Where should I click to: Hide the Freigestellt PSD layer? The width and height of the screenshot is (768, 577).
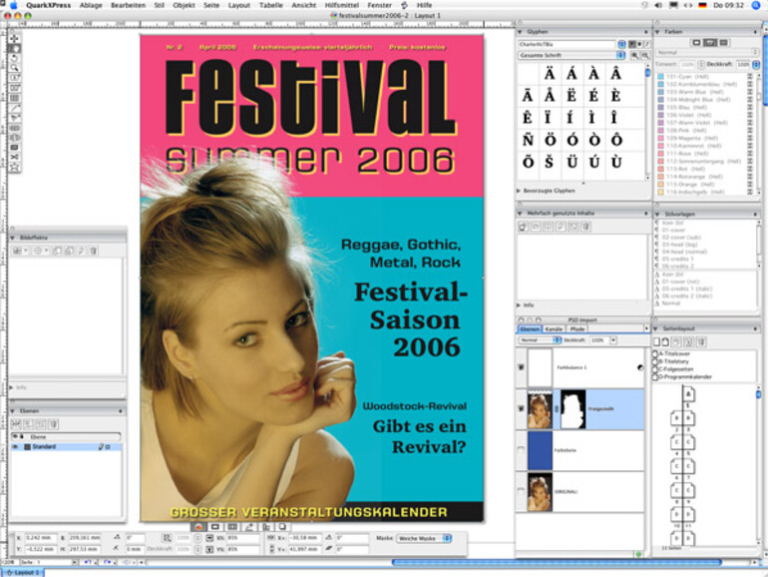click(521, 408)
